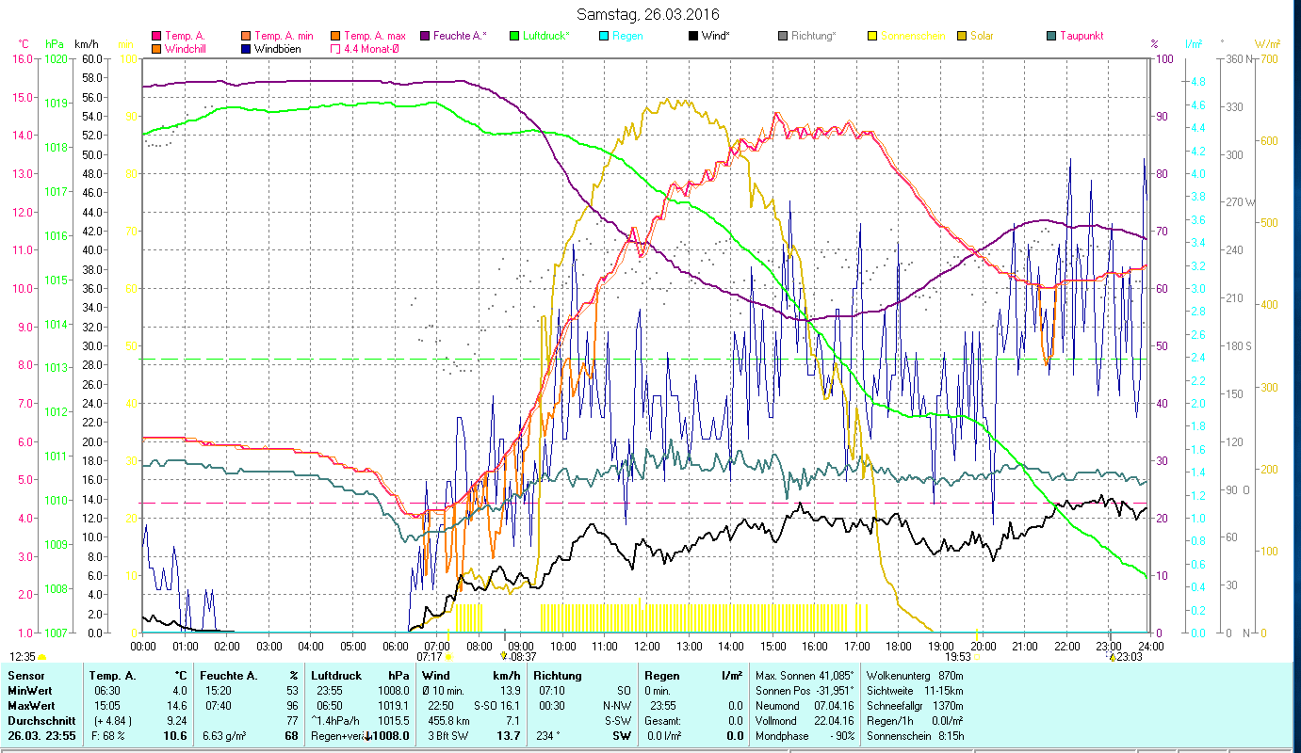1301x753 pixels.
Task: Click the sunrise icon at 07:17
Action: tap(448, 657)
